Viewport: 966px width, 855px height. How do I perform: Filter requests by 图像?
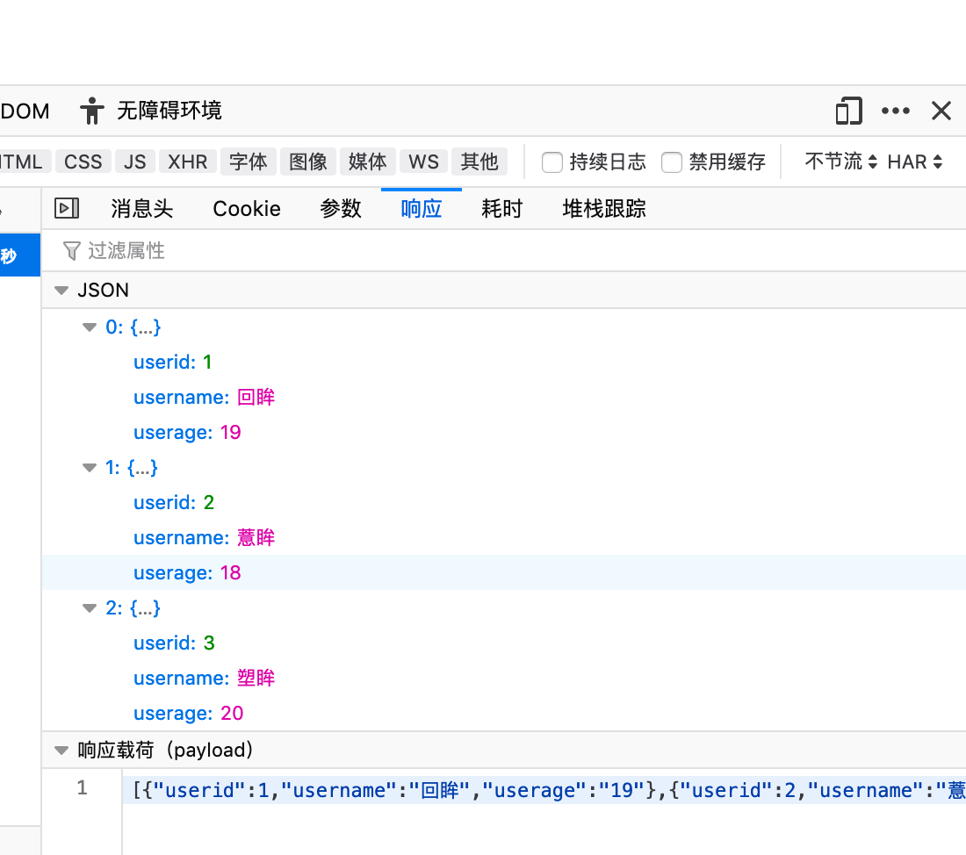[x=308, y=162]
